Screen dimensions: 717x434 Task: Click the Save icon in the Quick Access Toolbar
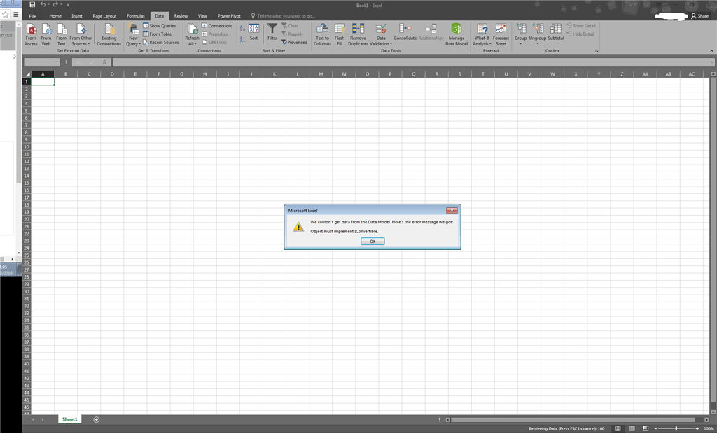[x=32, y=5]
